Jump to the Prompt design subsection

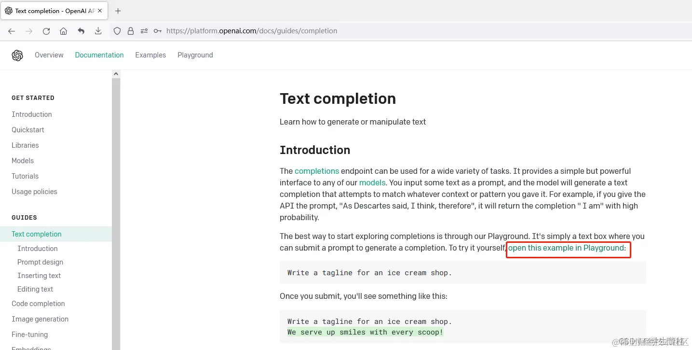[41, 262]
